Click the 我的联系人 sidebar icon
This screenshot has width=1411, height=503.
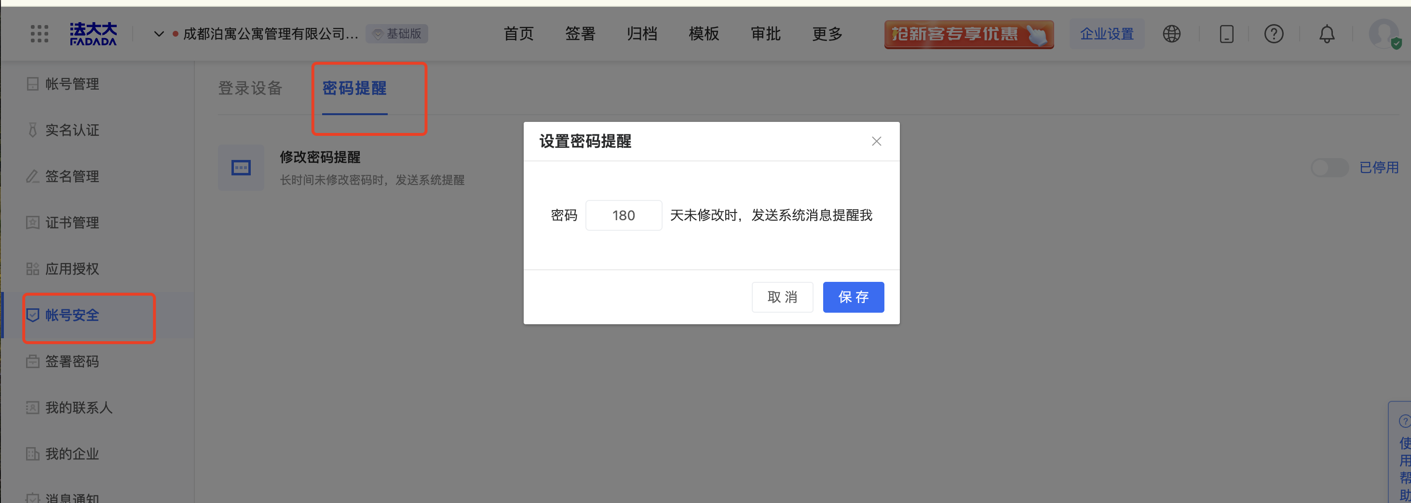point(33,408)
